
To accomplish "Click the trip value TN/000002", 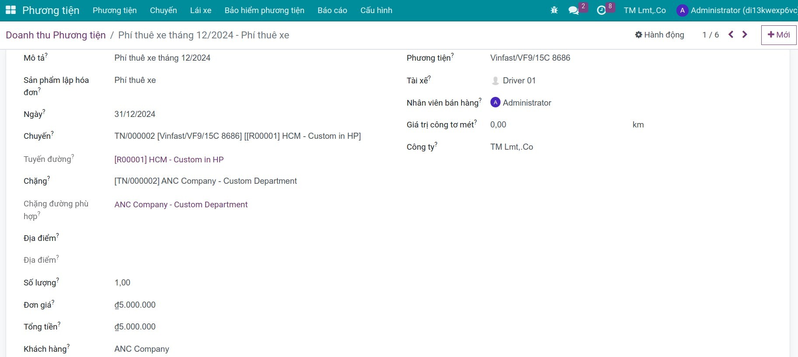I will coord(238,136).
